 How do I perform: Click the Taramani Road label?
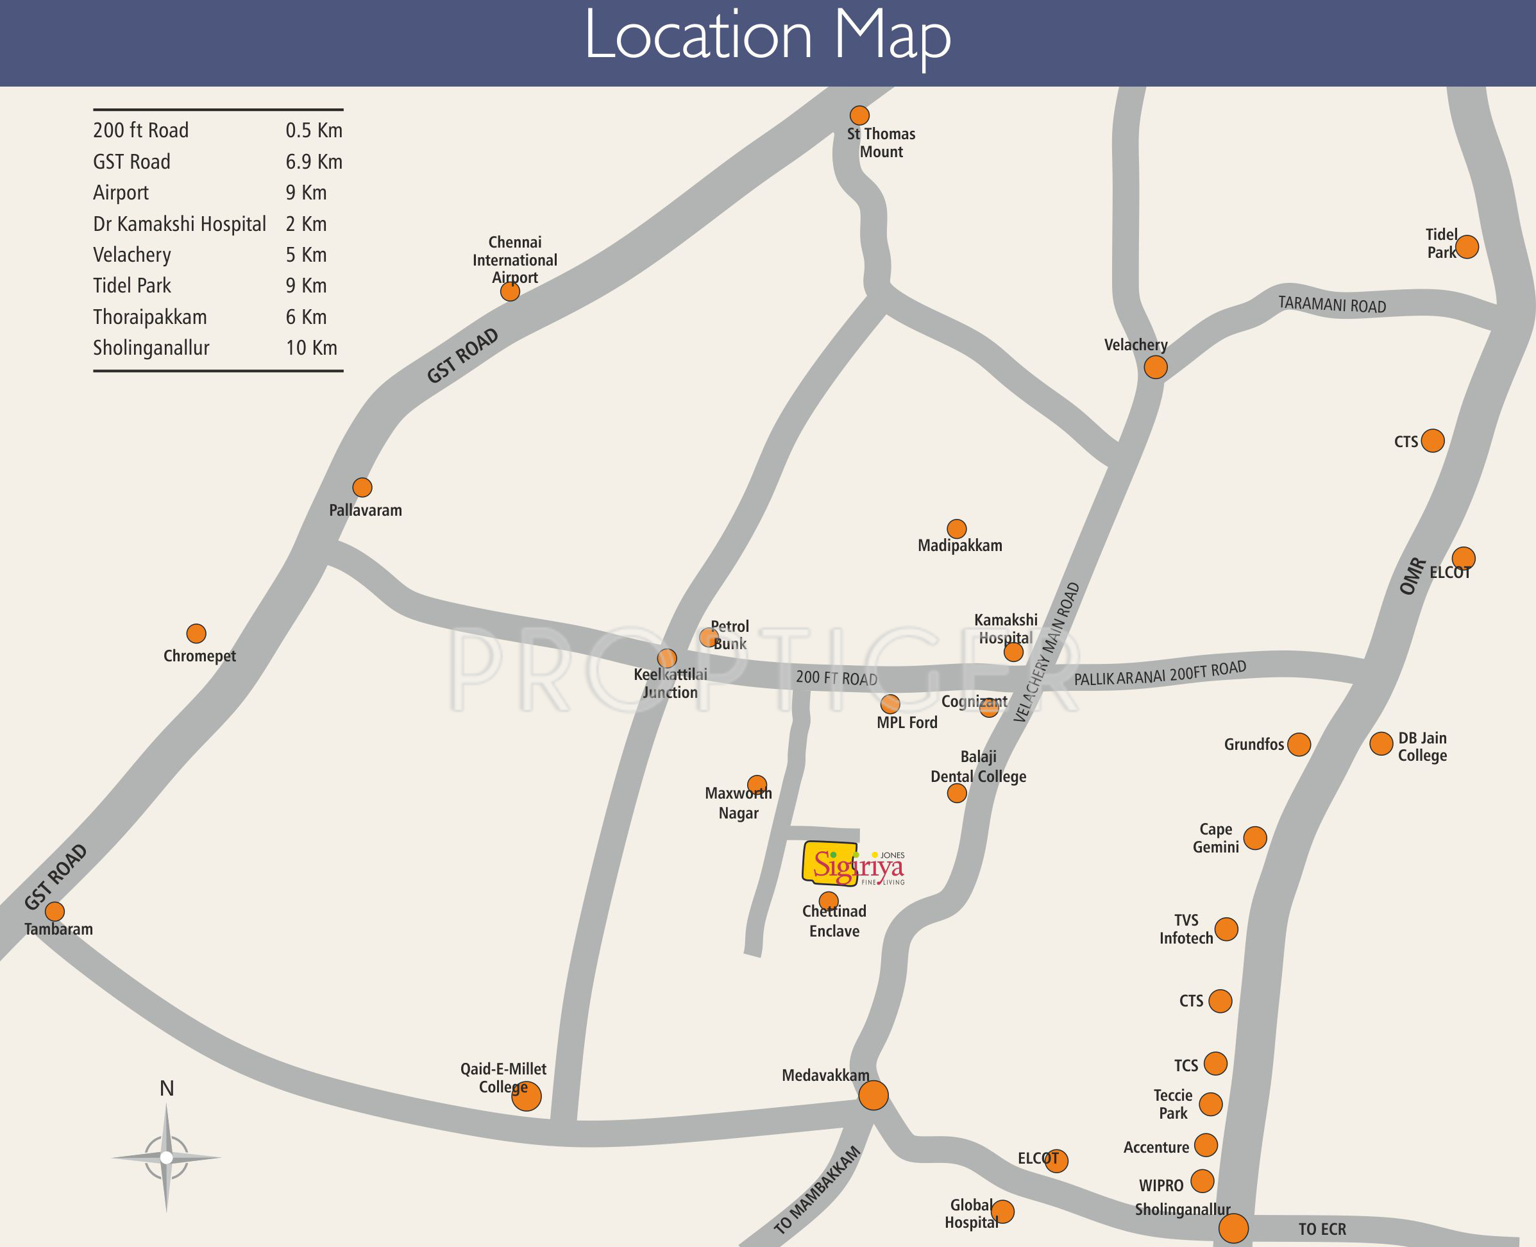tap(1331, 304)
